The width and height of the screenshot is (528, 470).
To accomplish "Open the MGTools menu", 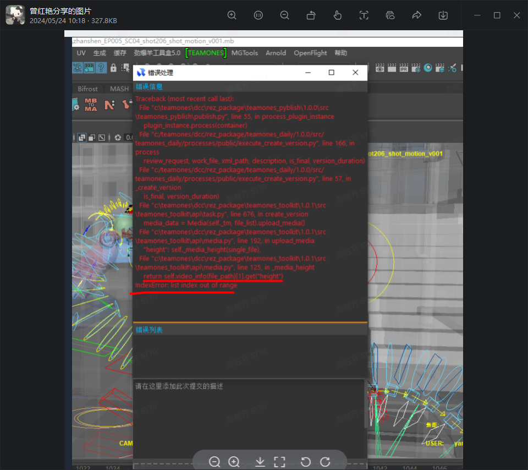I will point(244,53).
